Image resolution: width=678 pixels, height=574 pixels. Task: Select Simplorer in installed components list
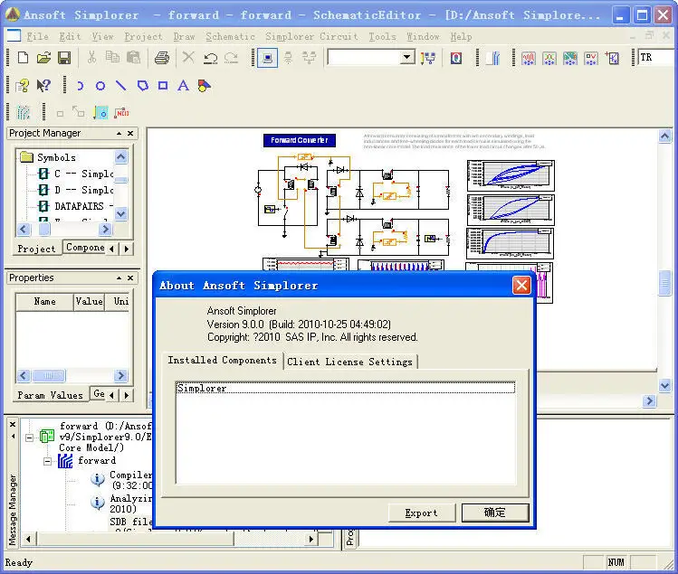click(345, 388)
